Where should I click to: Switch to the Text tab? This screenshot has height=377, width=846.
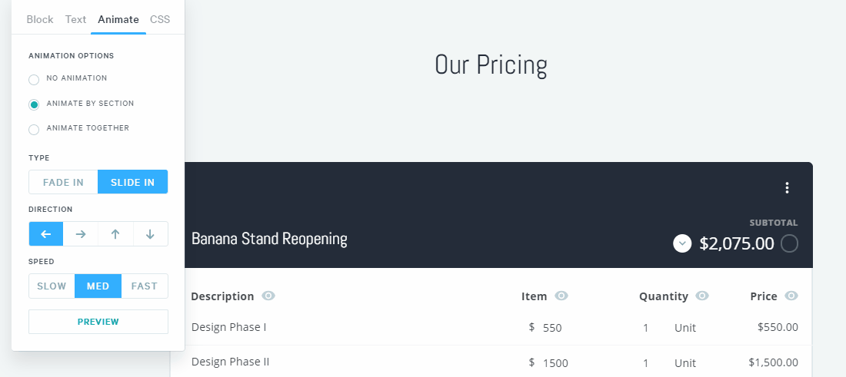click(75, 19)
